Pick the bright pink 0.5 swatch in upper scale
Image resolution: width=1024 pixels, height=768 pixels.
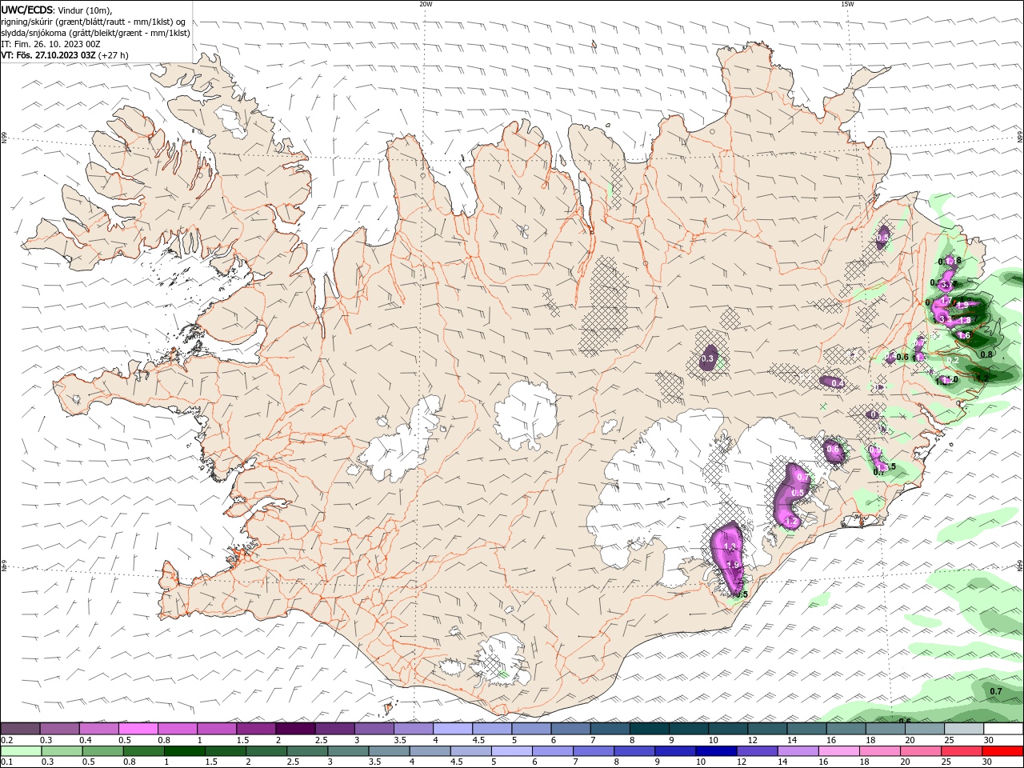(x=138, y=729)
